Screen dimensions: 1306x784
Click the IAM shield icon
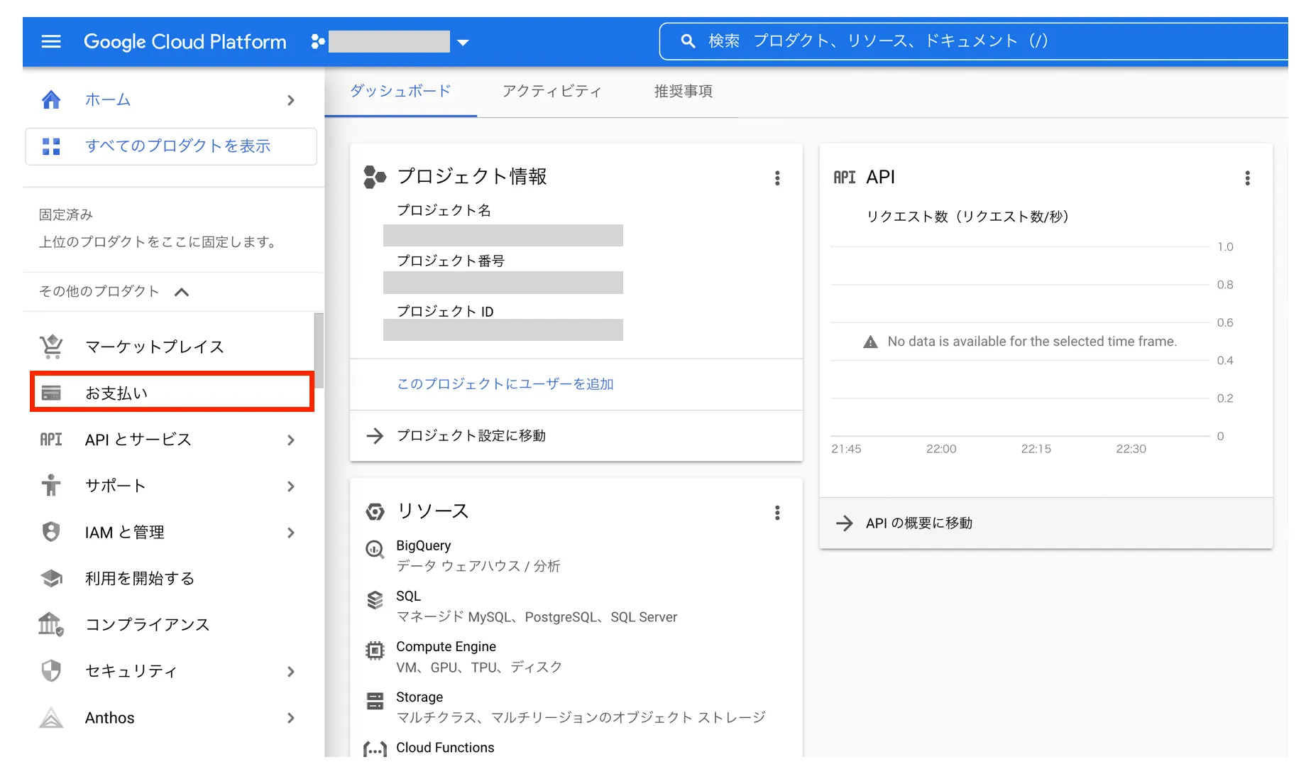tap(51, 532)
